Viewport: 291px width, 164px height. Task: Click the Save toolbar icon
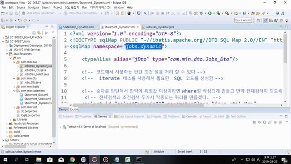tap(11, 13)
